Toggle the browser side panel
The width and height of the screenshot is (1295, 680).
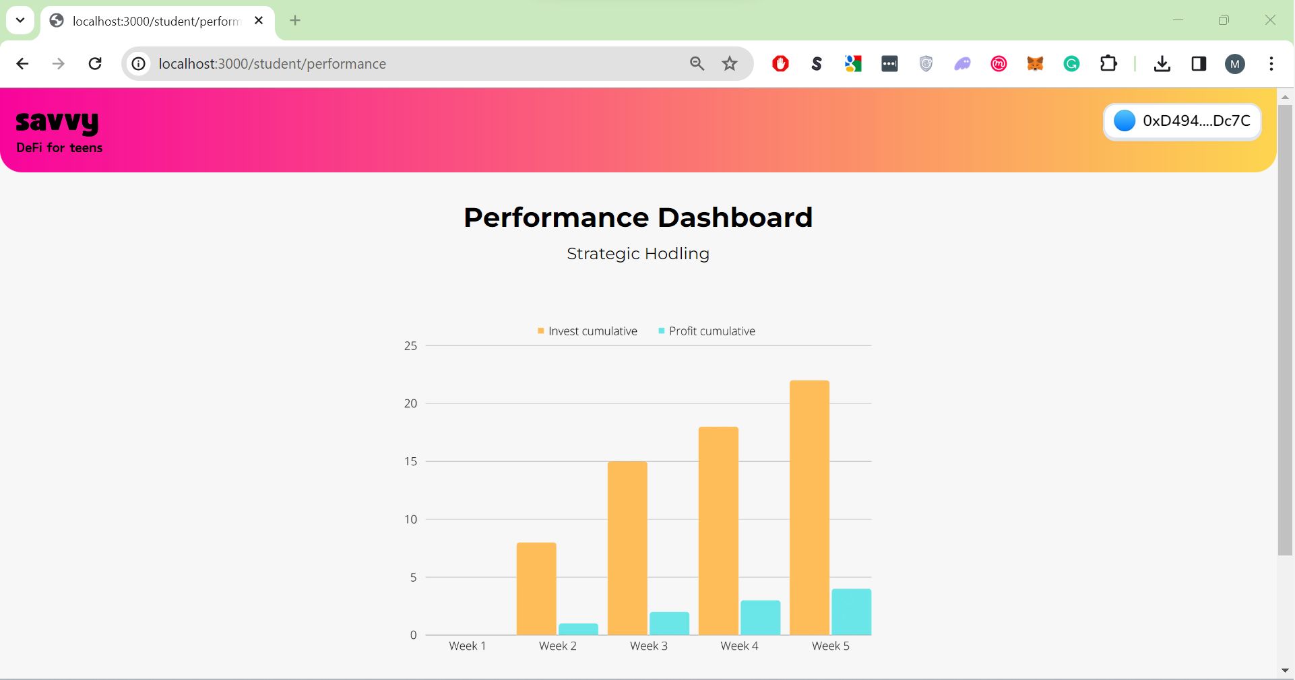(x=1198, y=63)
